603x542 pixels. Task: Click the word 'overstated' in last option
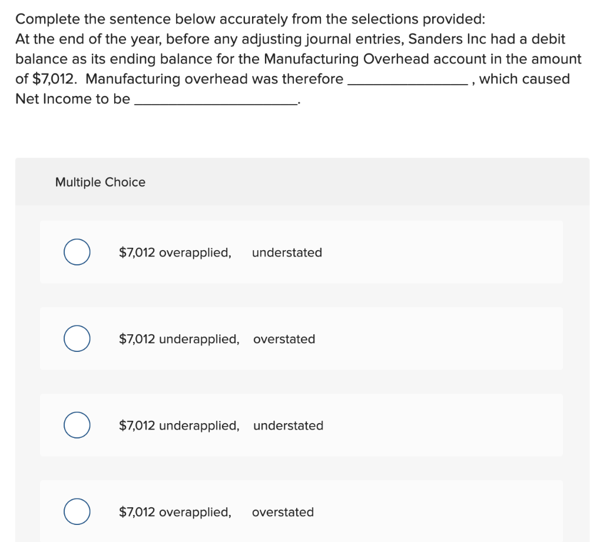pos(283,512)
